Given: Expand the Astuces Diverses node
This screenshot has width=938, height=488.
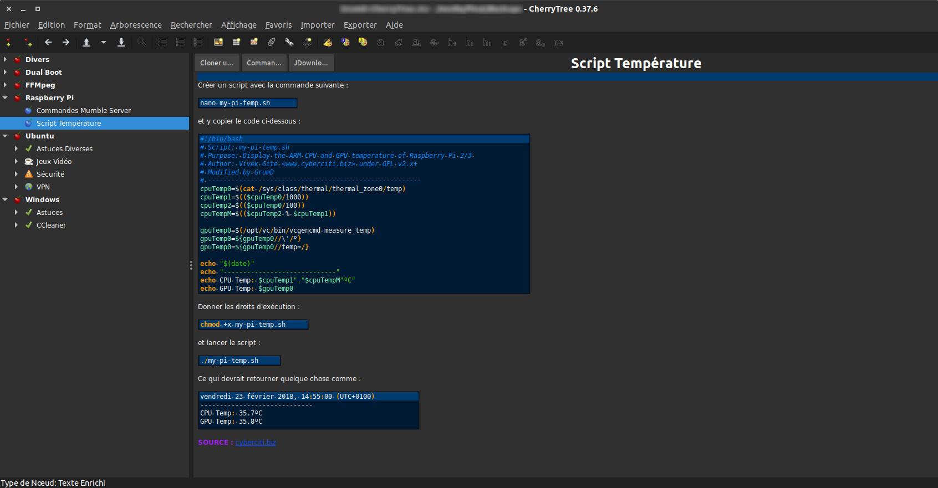Looking at the screenshot, I should click(x=16, y=148).
